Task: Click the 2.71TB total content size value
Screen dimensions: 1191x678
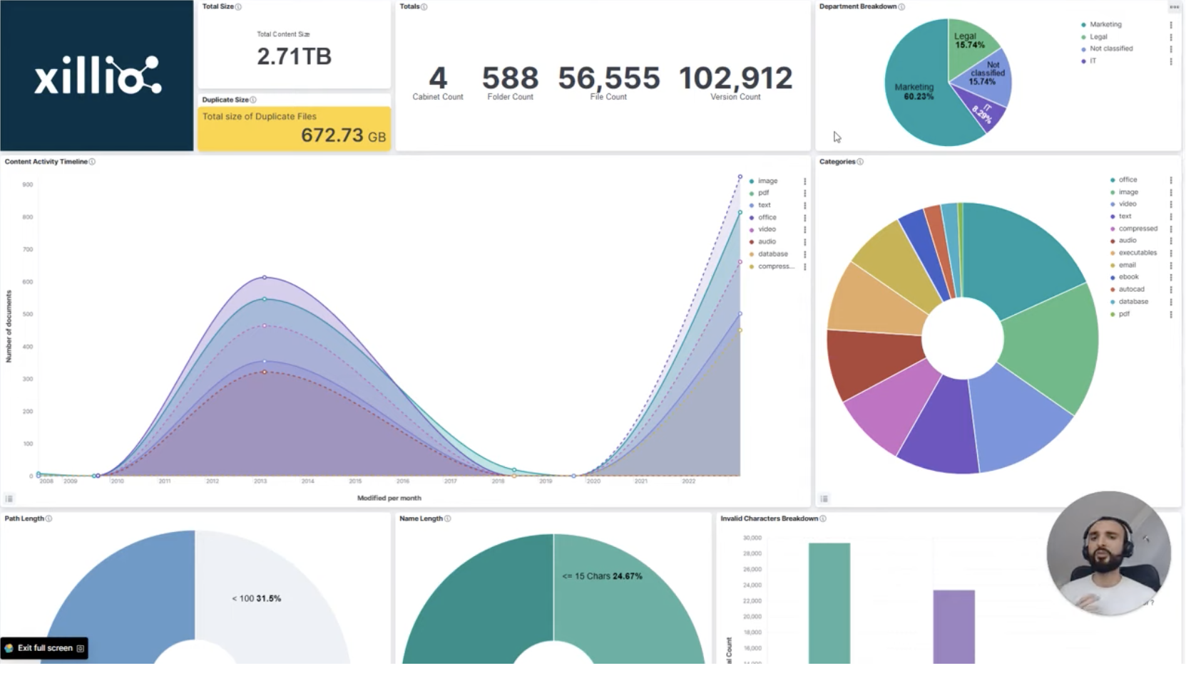Action: 294,57
